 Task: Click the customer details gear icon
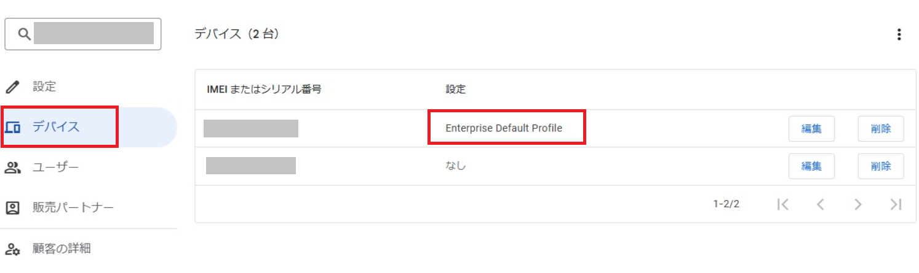click(x=12, y=248)
